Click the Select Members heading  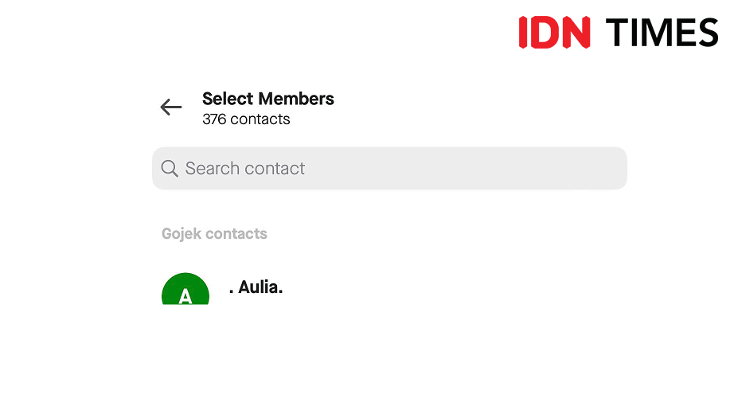[x=268, y=99]
